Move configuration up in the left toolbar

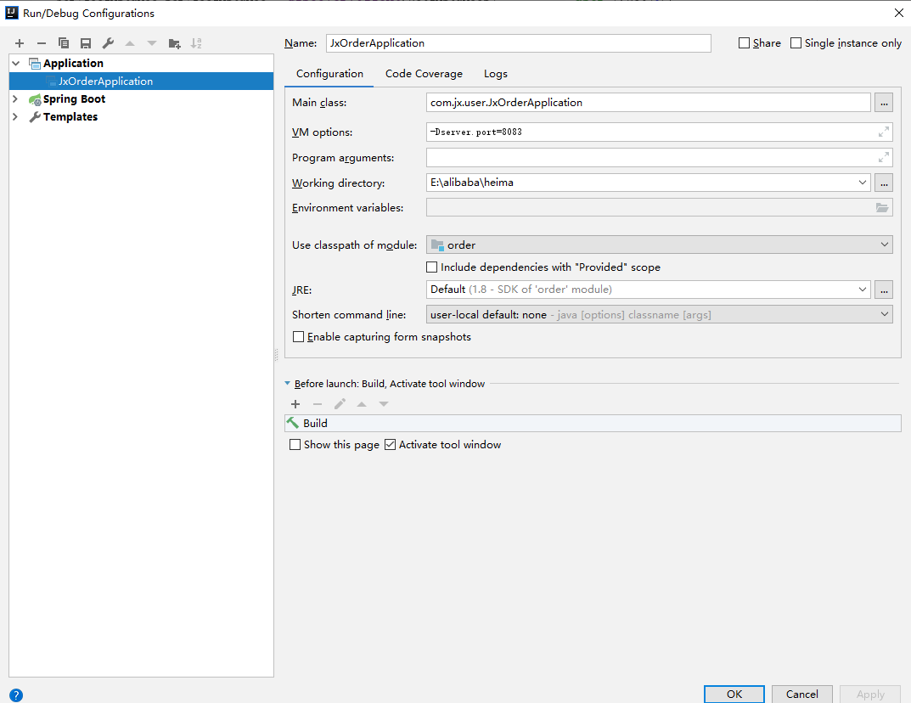[x=130, y=43]
